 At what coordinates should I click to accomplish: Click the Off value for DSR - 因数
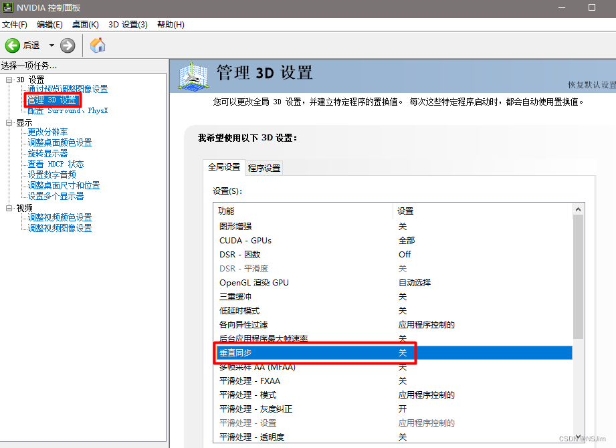coord(405,255)
